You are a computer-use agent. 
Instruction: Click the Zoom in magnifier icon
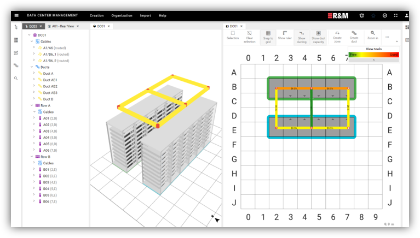pos(372,33)
